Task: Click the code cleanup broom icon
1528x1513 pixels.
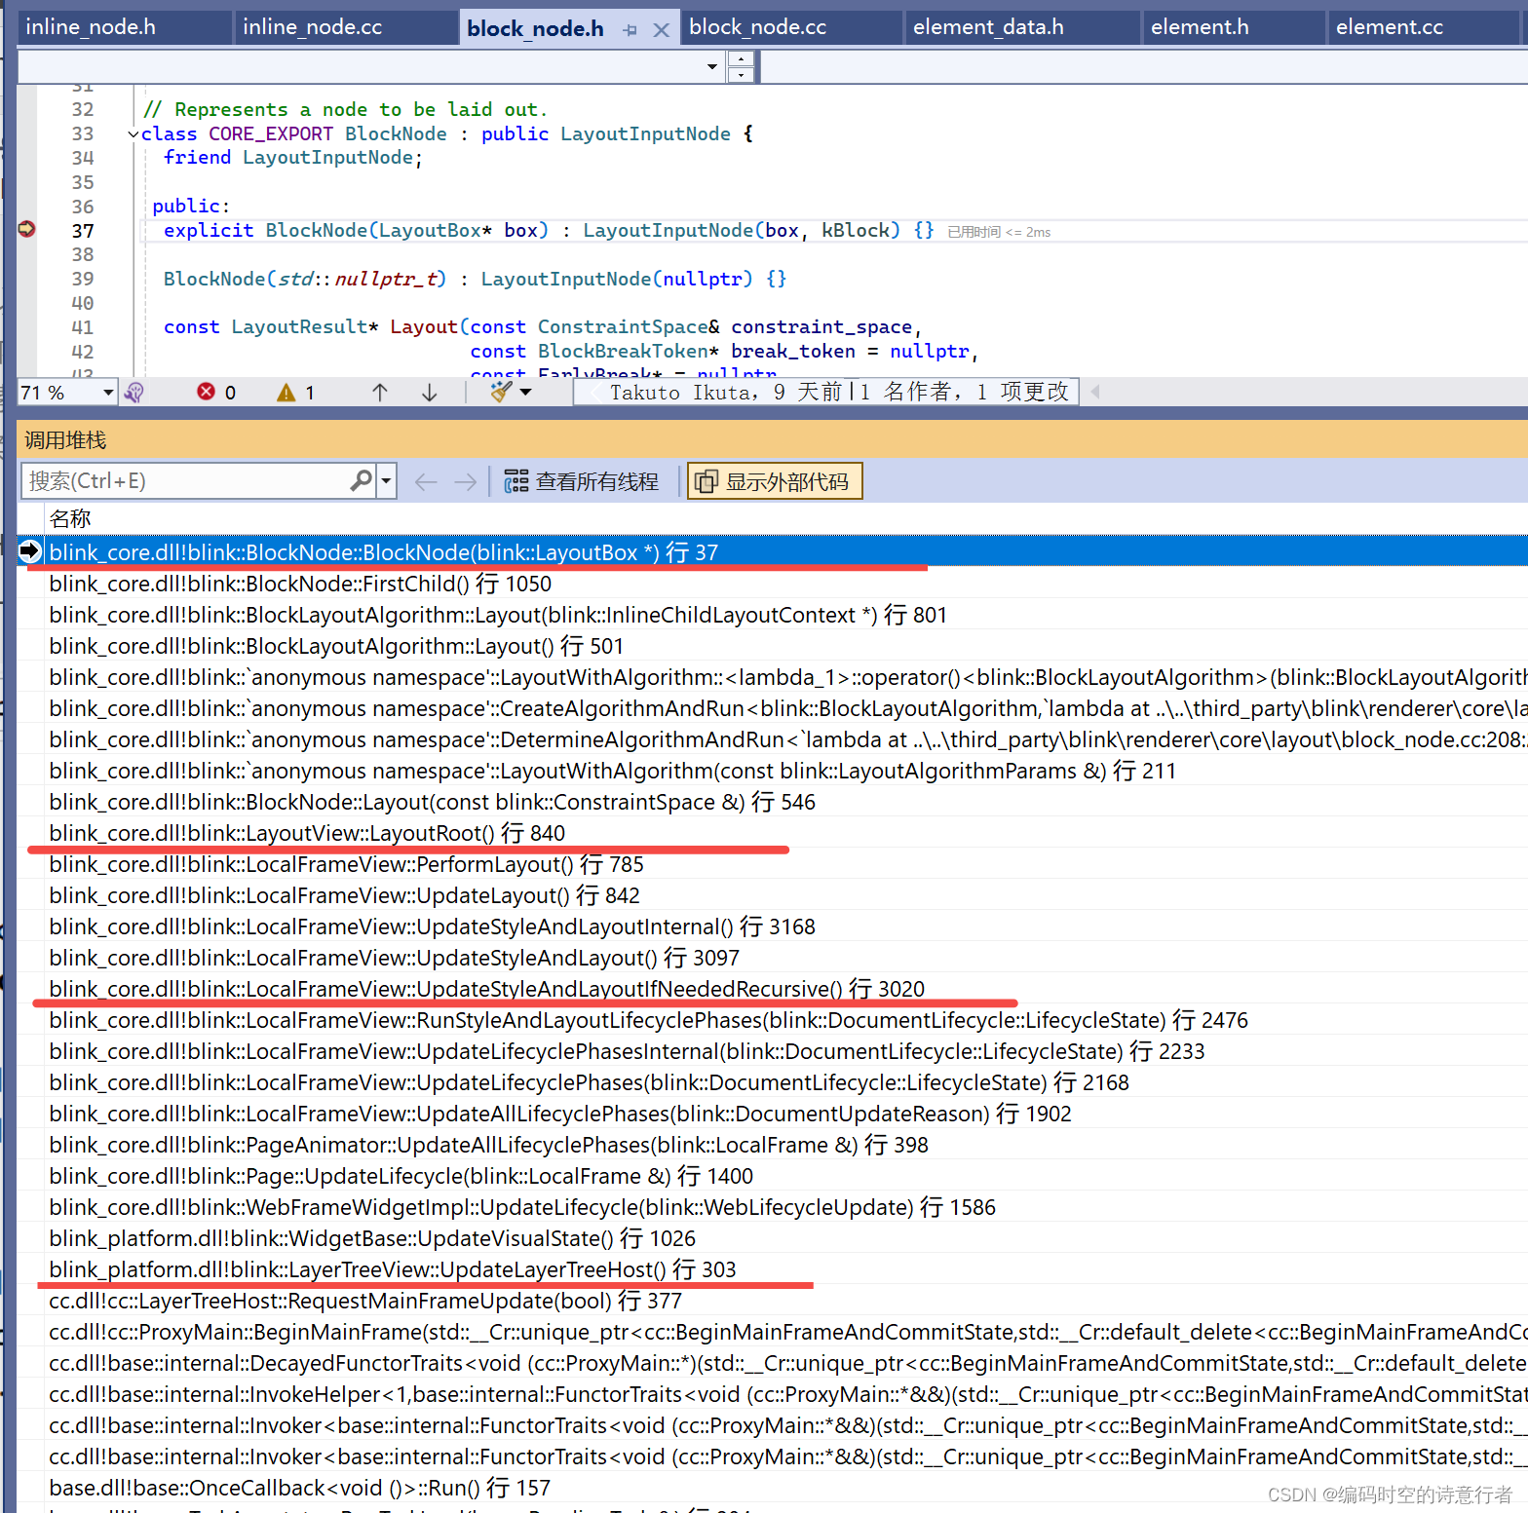Action: tap(501, 392)
